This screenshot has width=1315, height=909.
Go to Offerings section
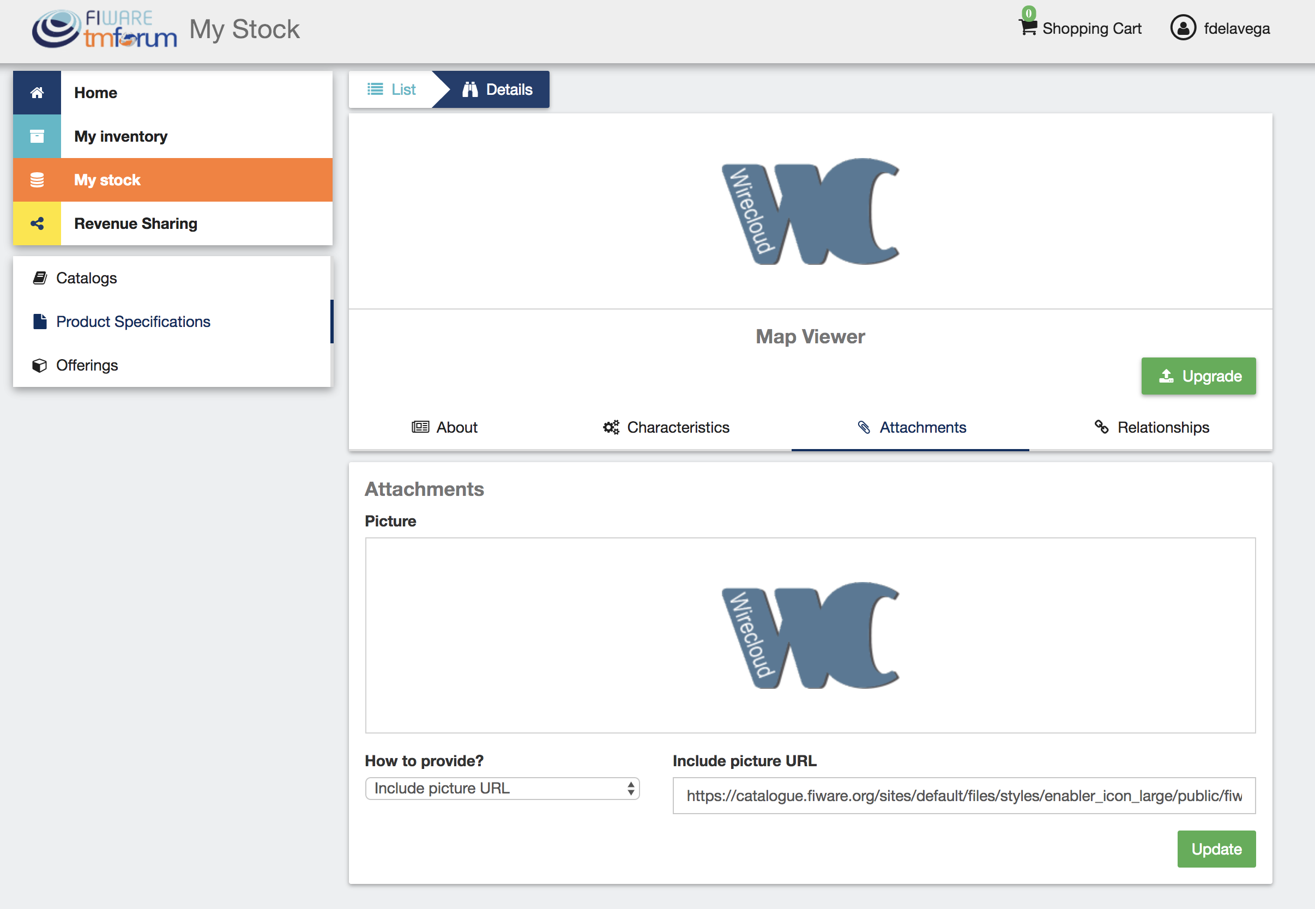click(x=172, y=365)
